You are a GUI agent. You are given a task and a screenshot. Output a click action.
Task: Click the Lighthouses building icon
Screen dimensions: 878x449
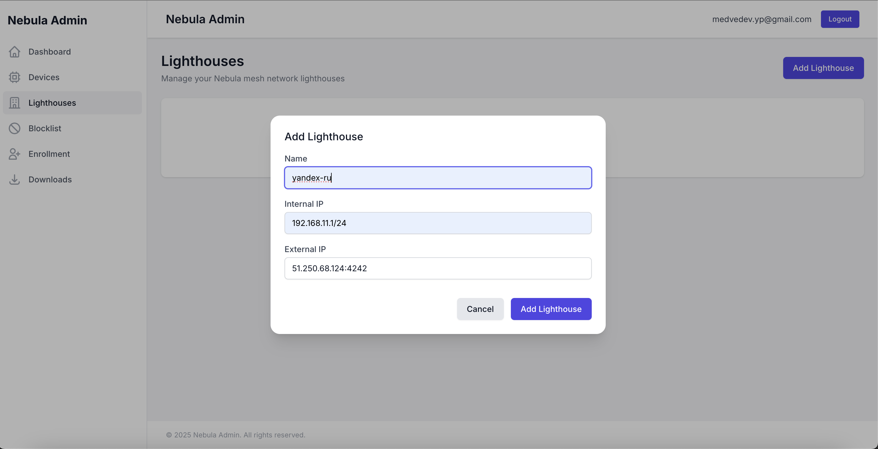(14, 103)
